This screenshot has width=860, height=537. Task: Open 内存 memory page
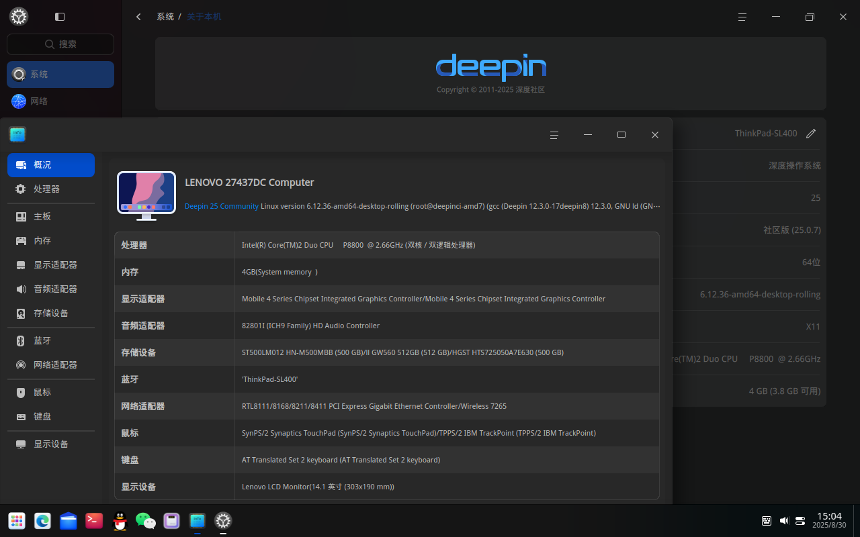point(51,241)
